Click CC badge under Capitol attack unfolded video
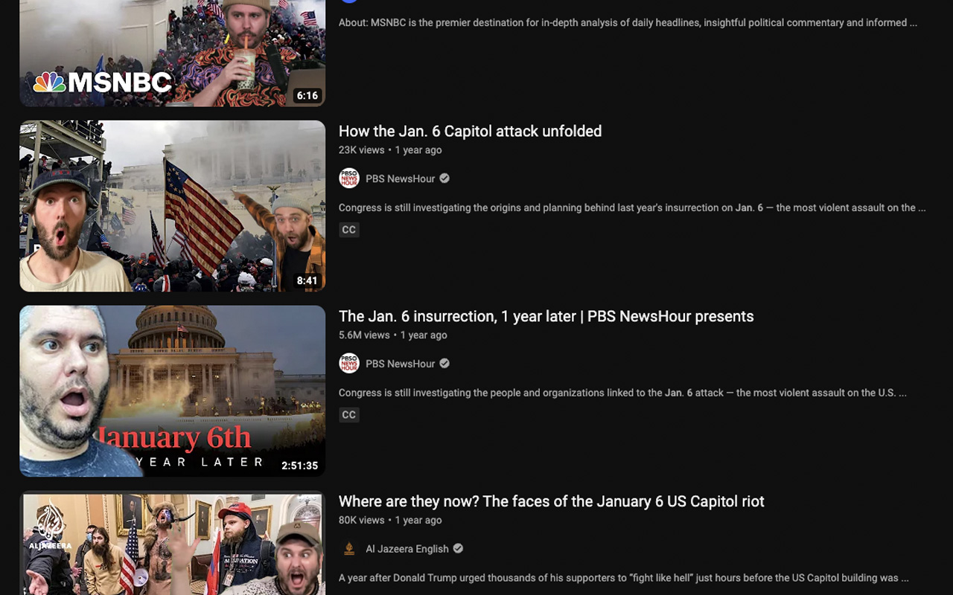Image resolution: width=953 pixels, height=595 pixels. [x=348, y=230]
